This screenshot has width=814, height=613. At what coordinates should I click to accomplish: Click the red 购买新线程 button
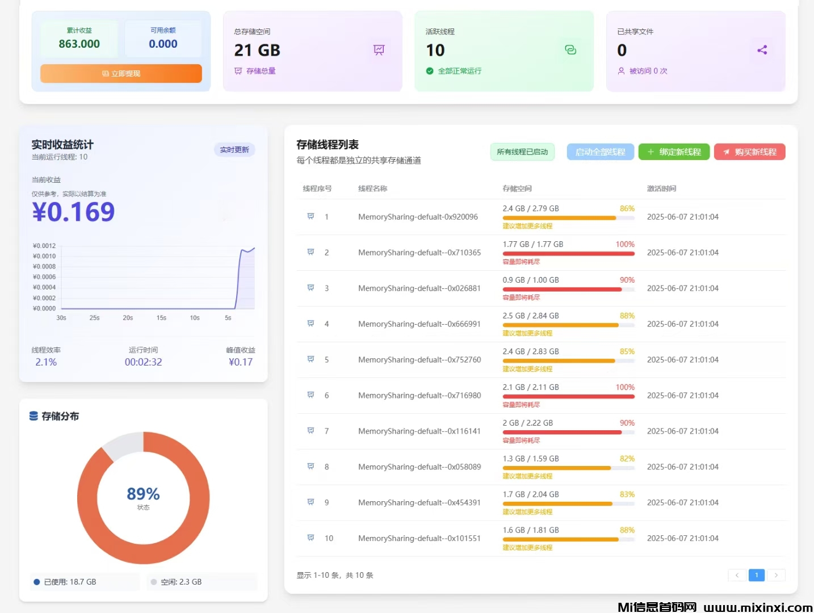(749, 152)
